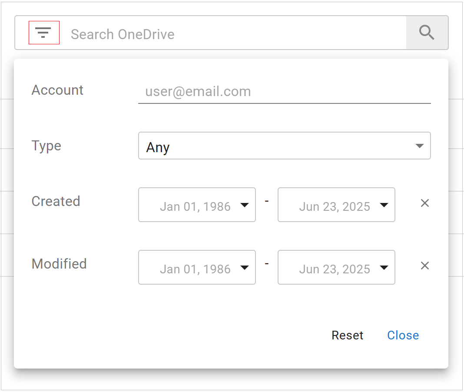Select the Created label text
The width and height of the screenshot is (464, 392).
[x=56, y=201]
